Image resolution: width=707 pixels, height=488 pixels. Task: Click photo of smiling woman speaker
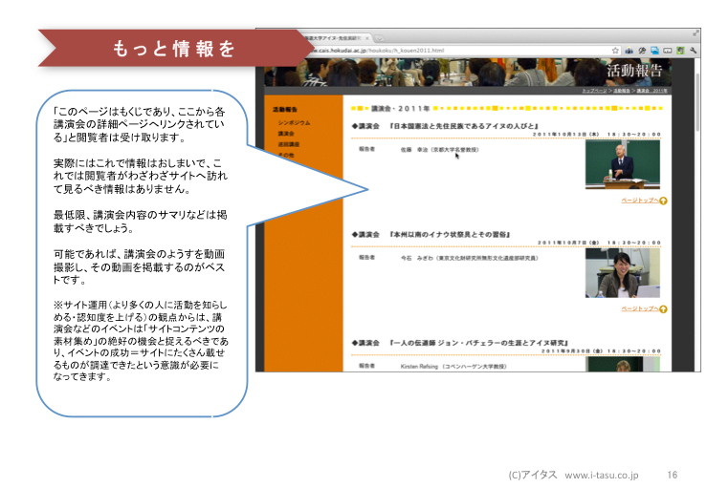623,272
